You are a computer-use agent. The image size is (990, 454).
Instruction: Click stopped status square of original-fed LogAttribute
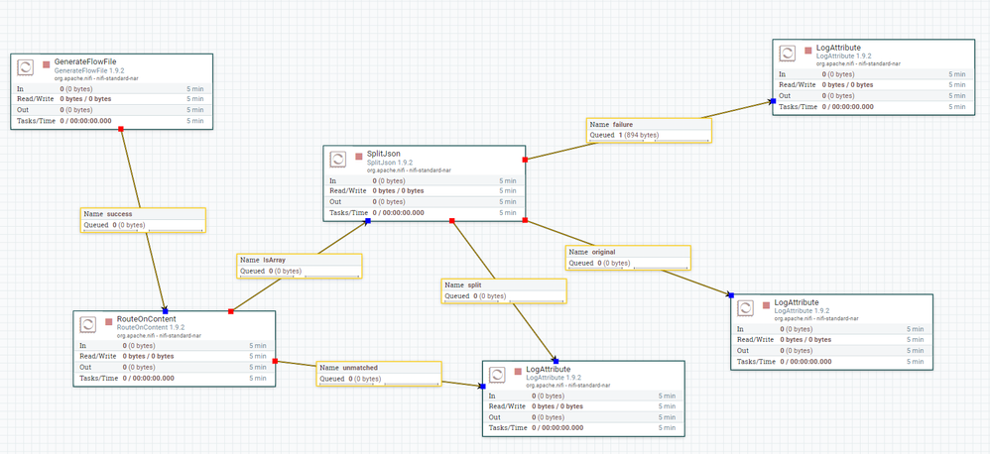coord(767,305)
